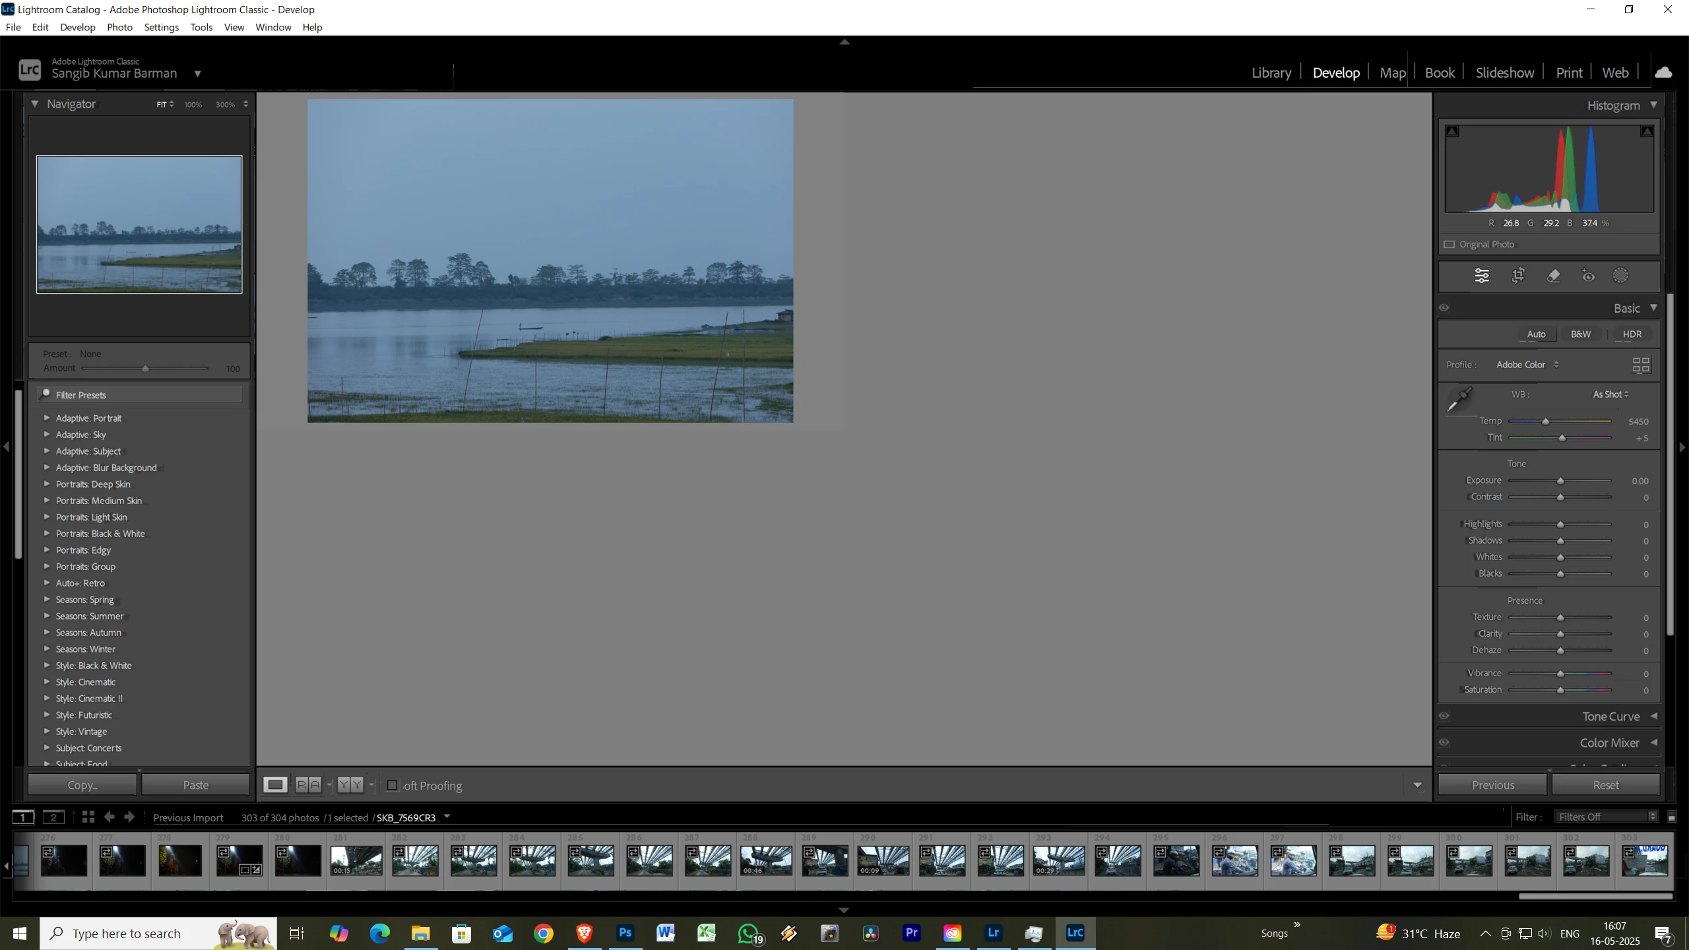Switch filmstrip to grid view
The width and height of the screenshot is (1689, 950).
coord(88,817)
